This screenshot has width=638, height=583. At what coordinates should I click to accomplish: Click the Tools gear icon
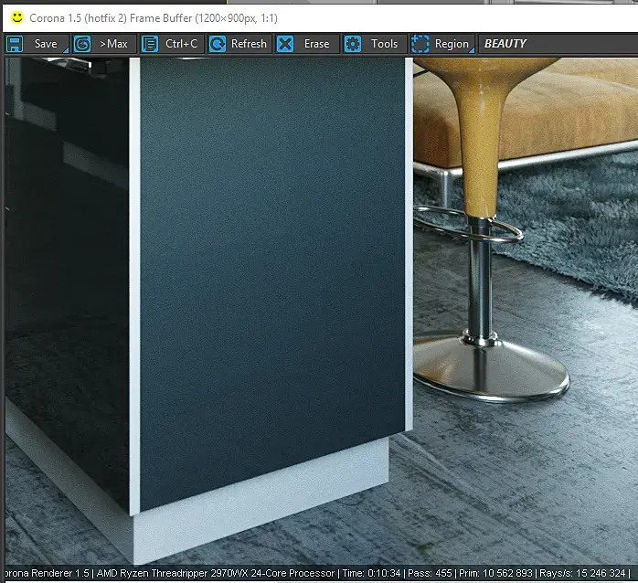point(353,44)
